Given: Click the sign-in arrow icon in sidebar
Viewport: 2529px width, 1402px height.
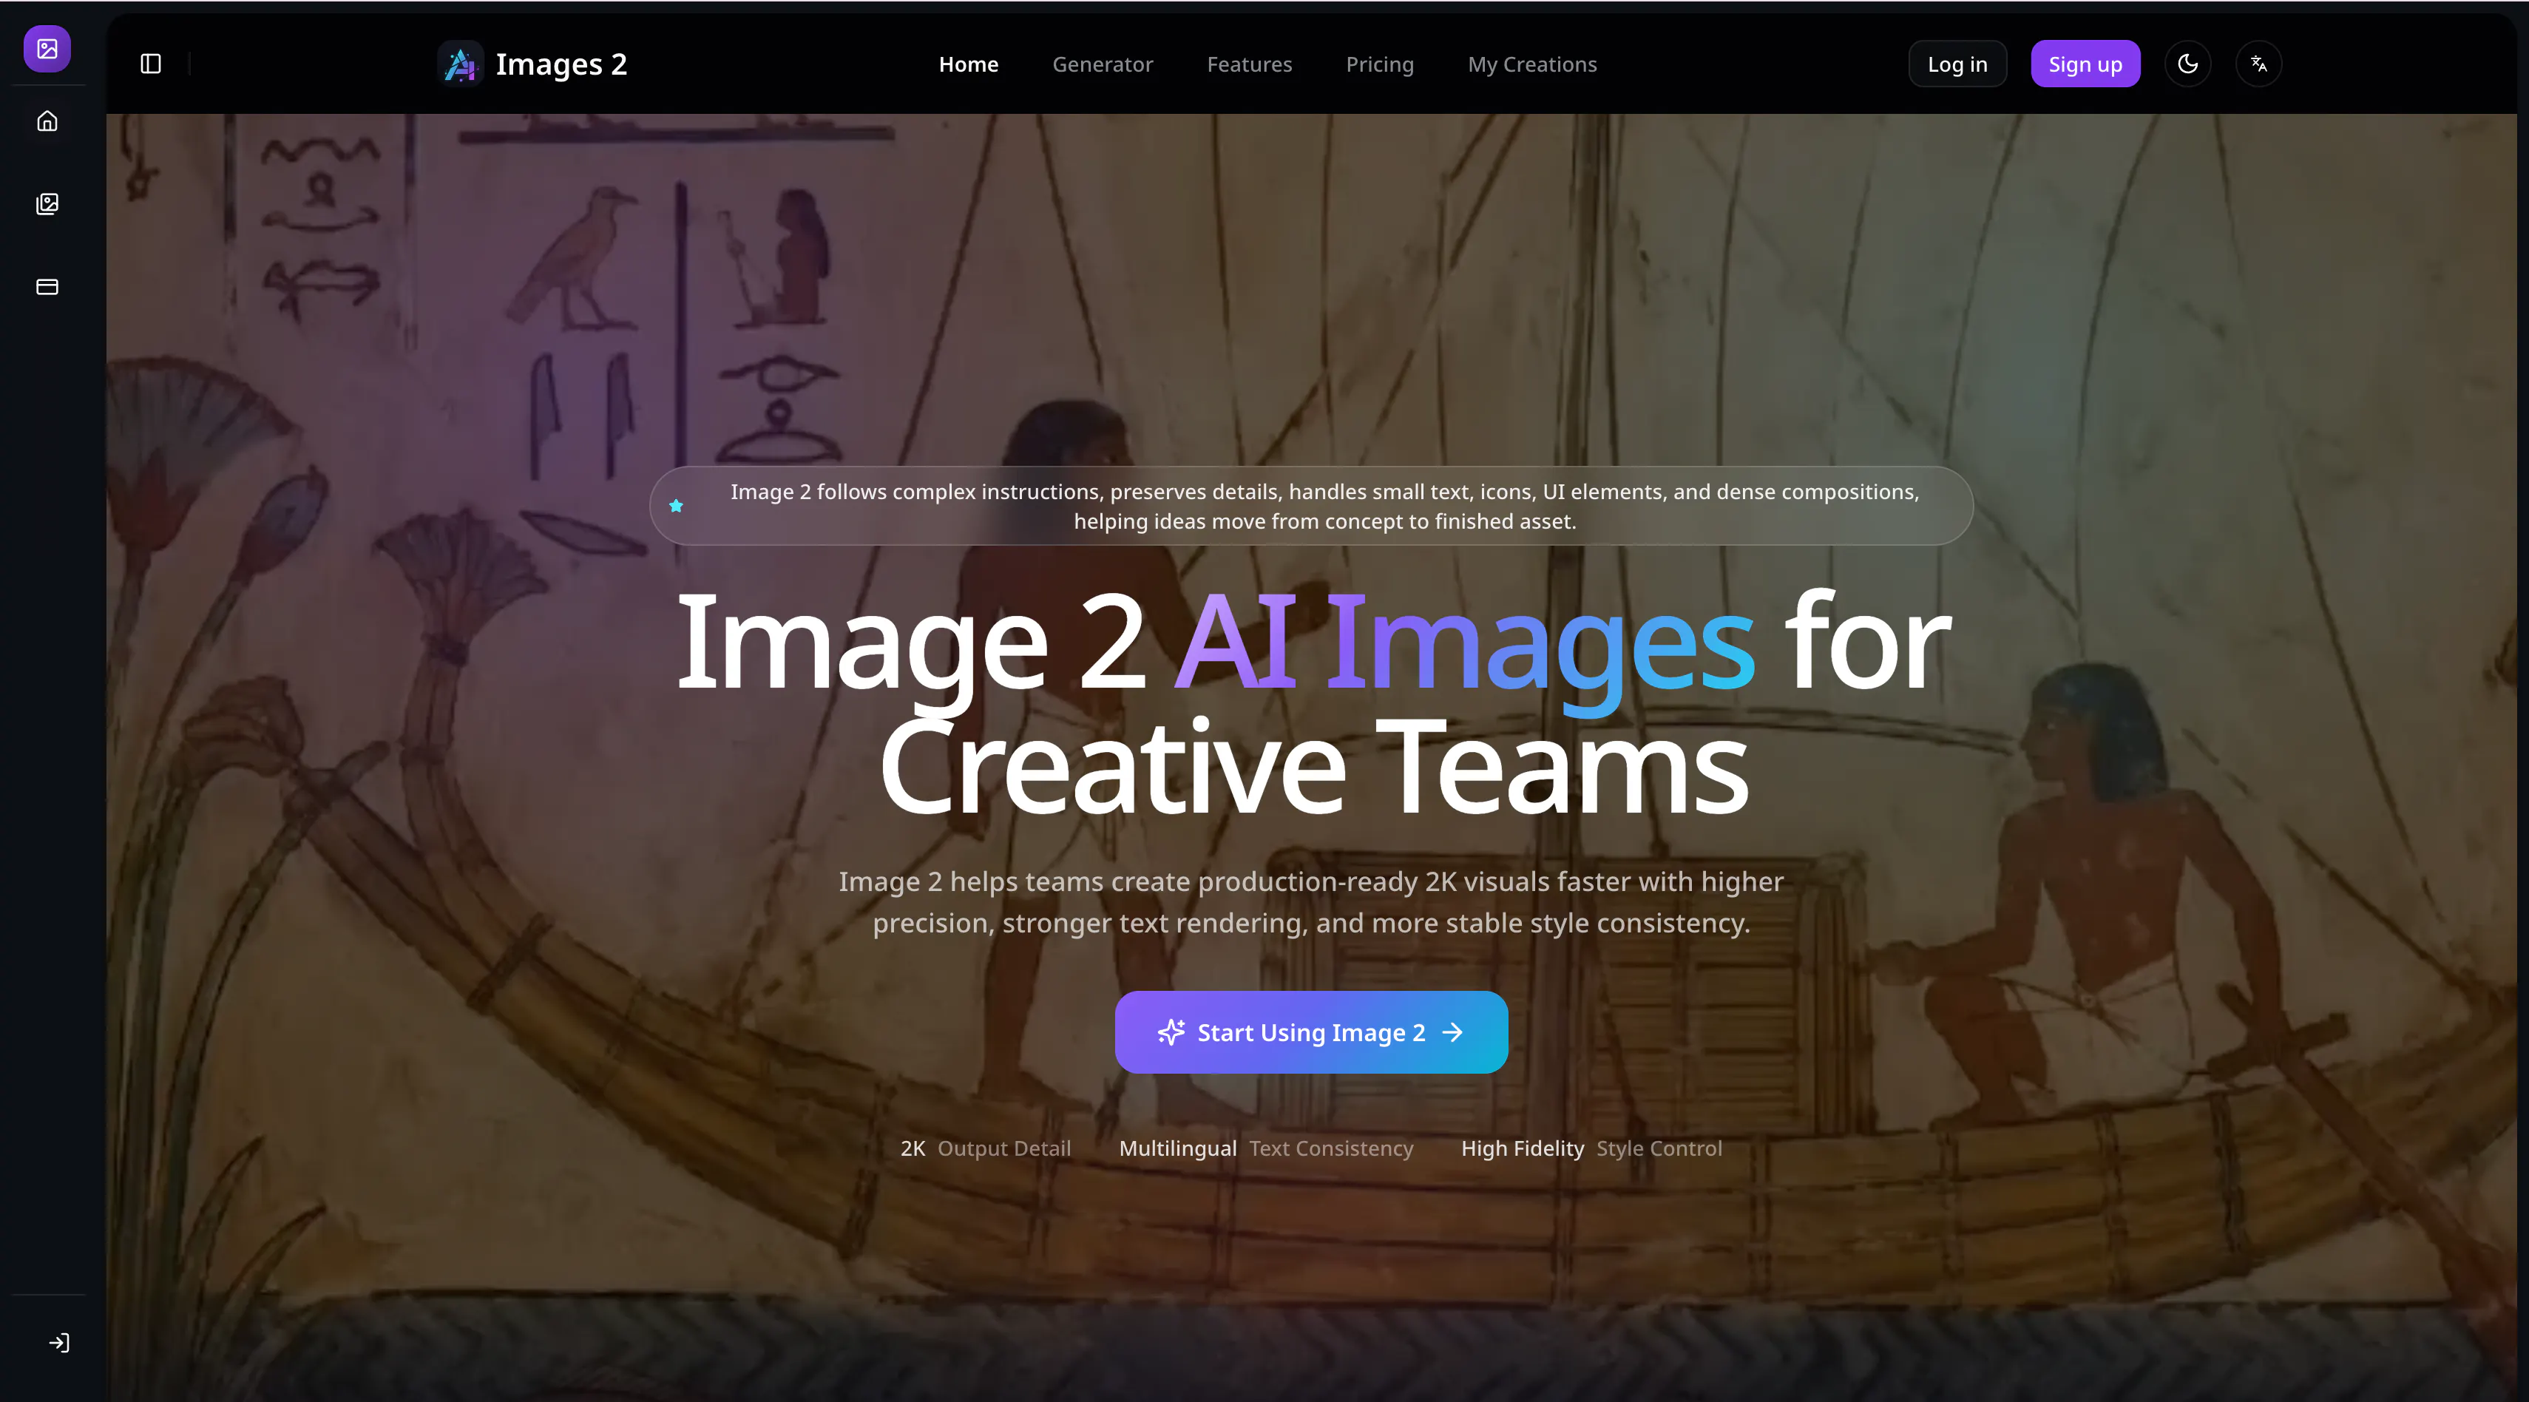Looking at the screenshot, I should click(59, 1342).
